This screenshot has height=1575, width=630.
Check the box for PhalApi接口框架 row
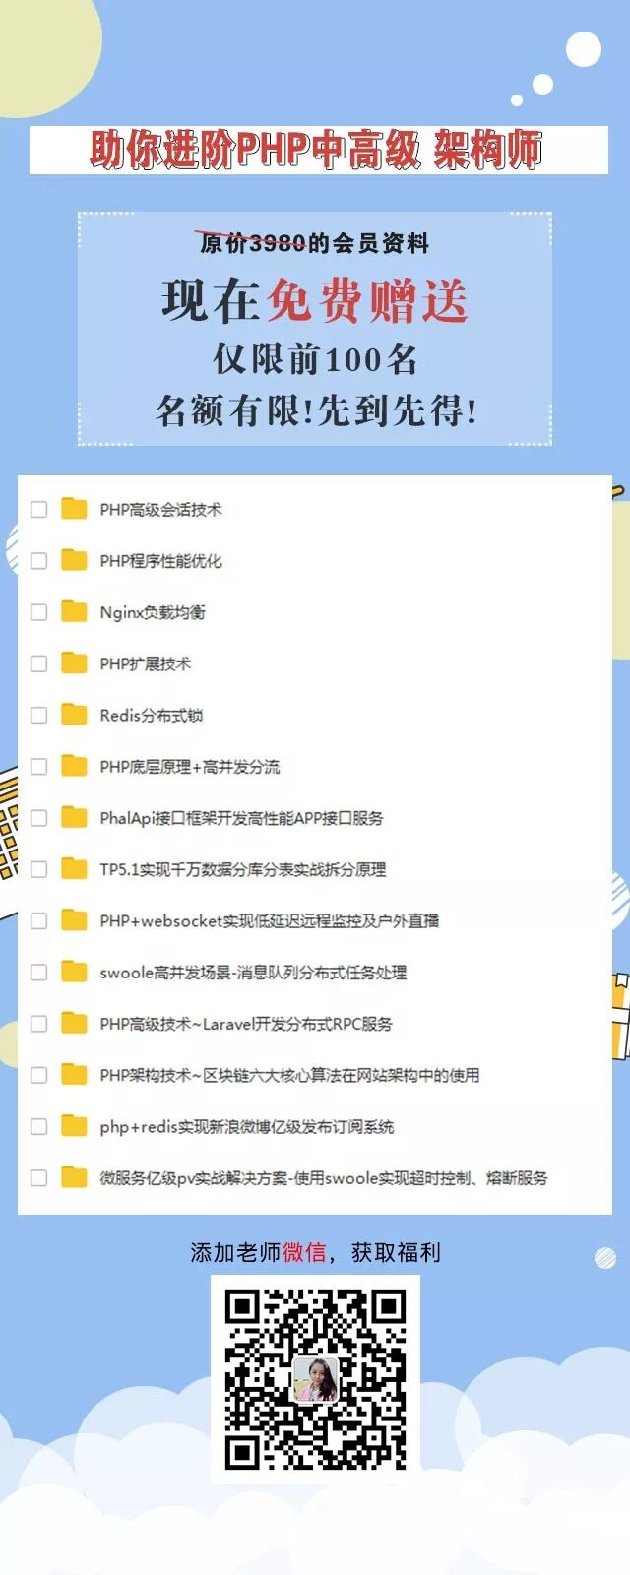click(39, 818)
